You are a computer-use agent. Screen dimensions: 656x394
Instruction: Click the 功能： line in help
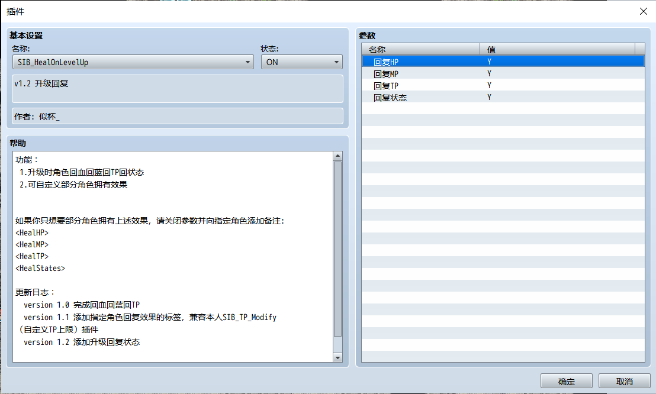pyautogui.click(x=27, y=160)
